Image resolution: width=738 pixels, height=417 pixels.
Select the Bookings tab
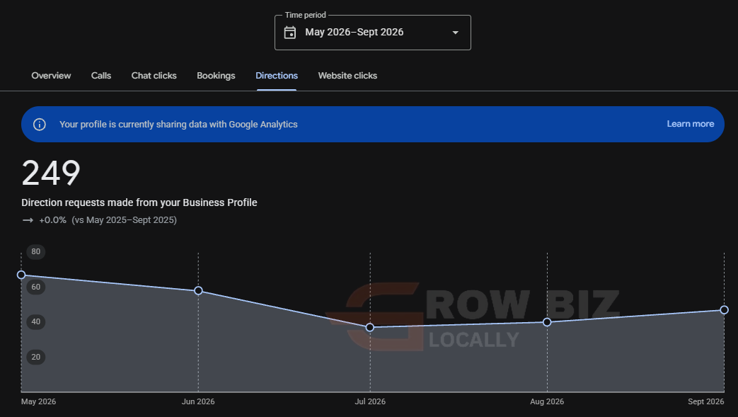coord(216,76)
